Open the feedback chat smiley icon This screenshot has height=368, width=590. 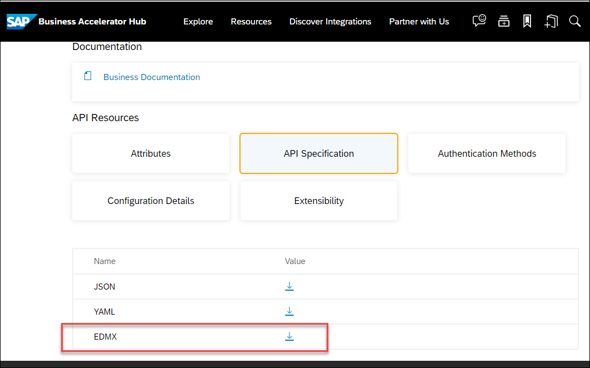coord(479,21)
